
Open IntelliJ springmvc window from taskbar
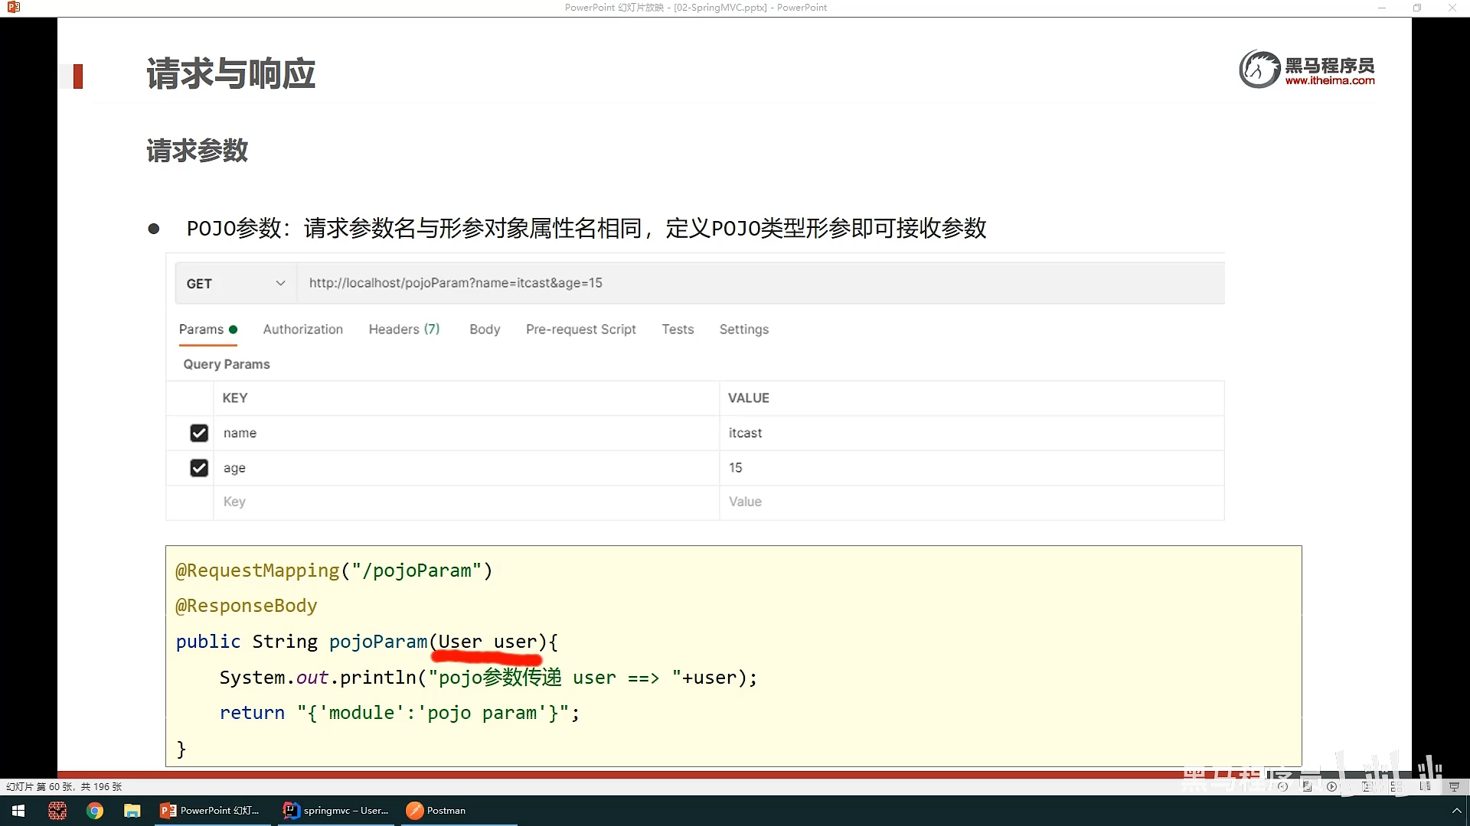[336, 811]
